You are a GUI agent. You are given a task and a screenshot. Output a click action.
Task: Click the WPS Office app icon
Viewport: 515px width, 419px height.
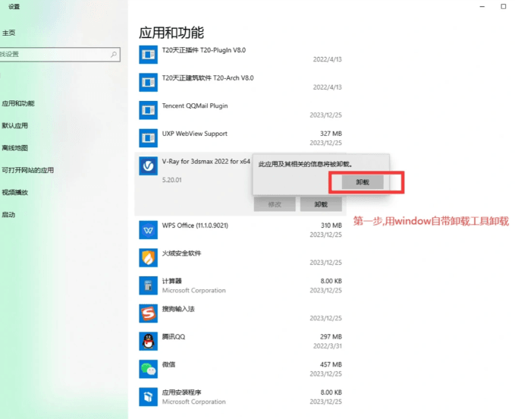[148, 230]
